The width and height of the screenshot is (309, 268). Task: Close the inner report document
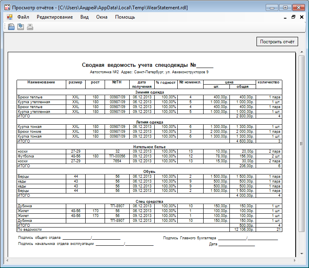pyautogui.click(x=301, y=17)
